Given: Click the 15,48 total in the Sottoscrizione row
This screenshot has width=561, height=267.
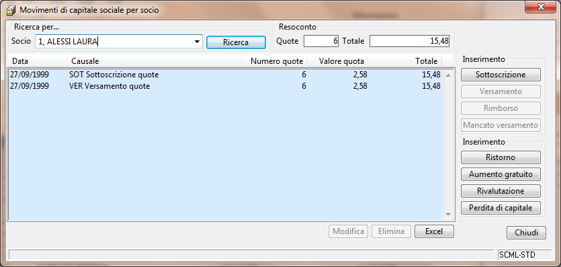Looking at the screenshot, I should tap(431, 75).
